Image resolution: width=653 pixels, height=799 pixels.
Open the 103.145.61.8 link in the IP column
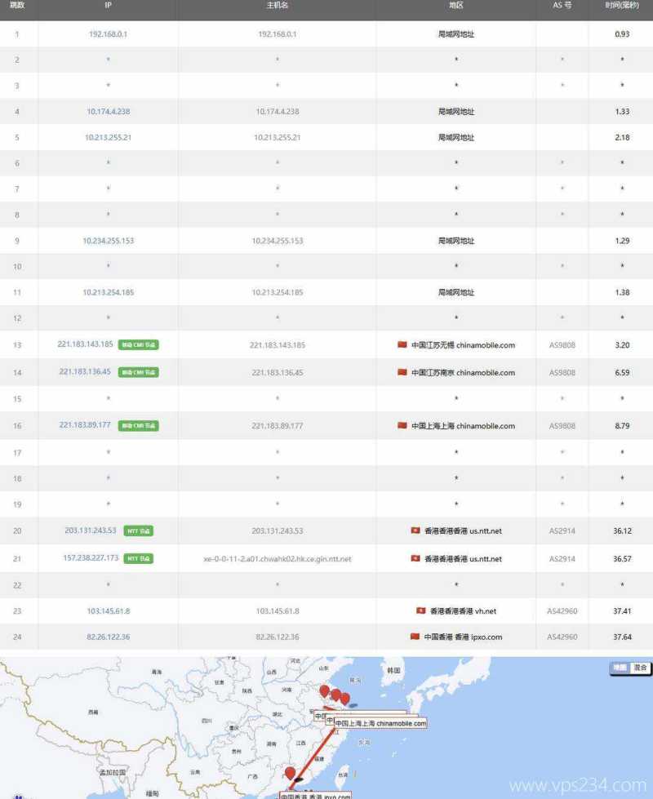(x=108, y=610)
